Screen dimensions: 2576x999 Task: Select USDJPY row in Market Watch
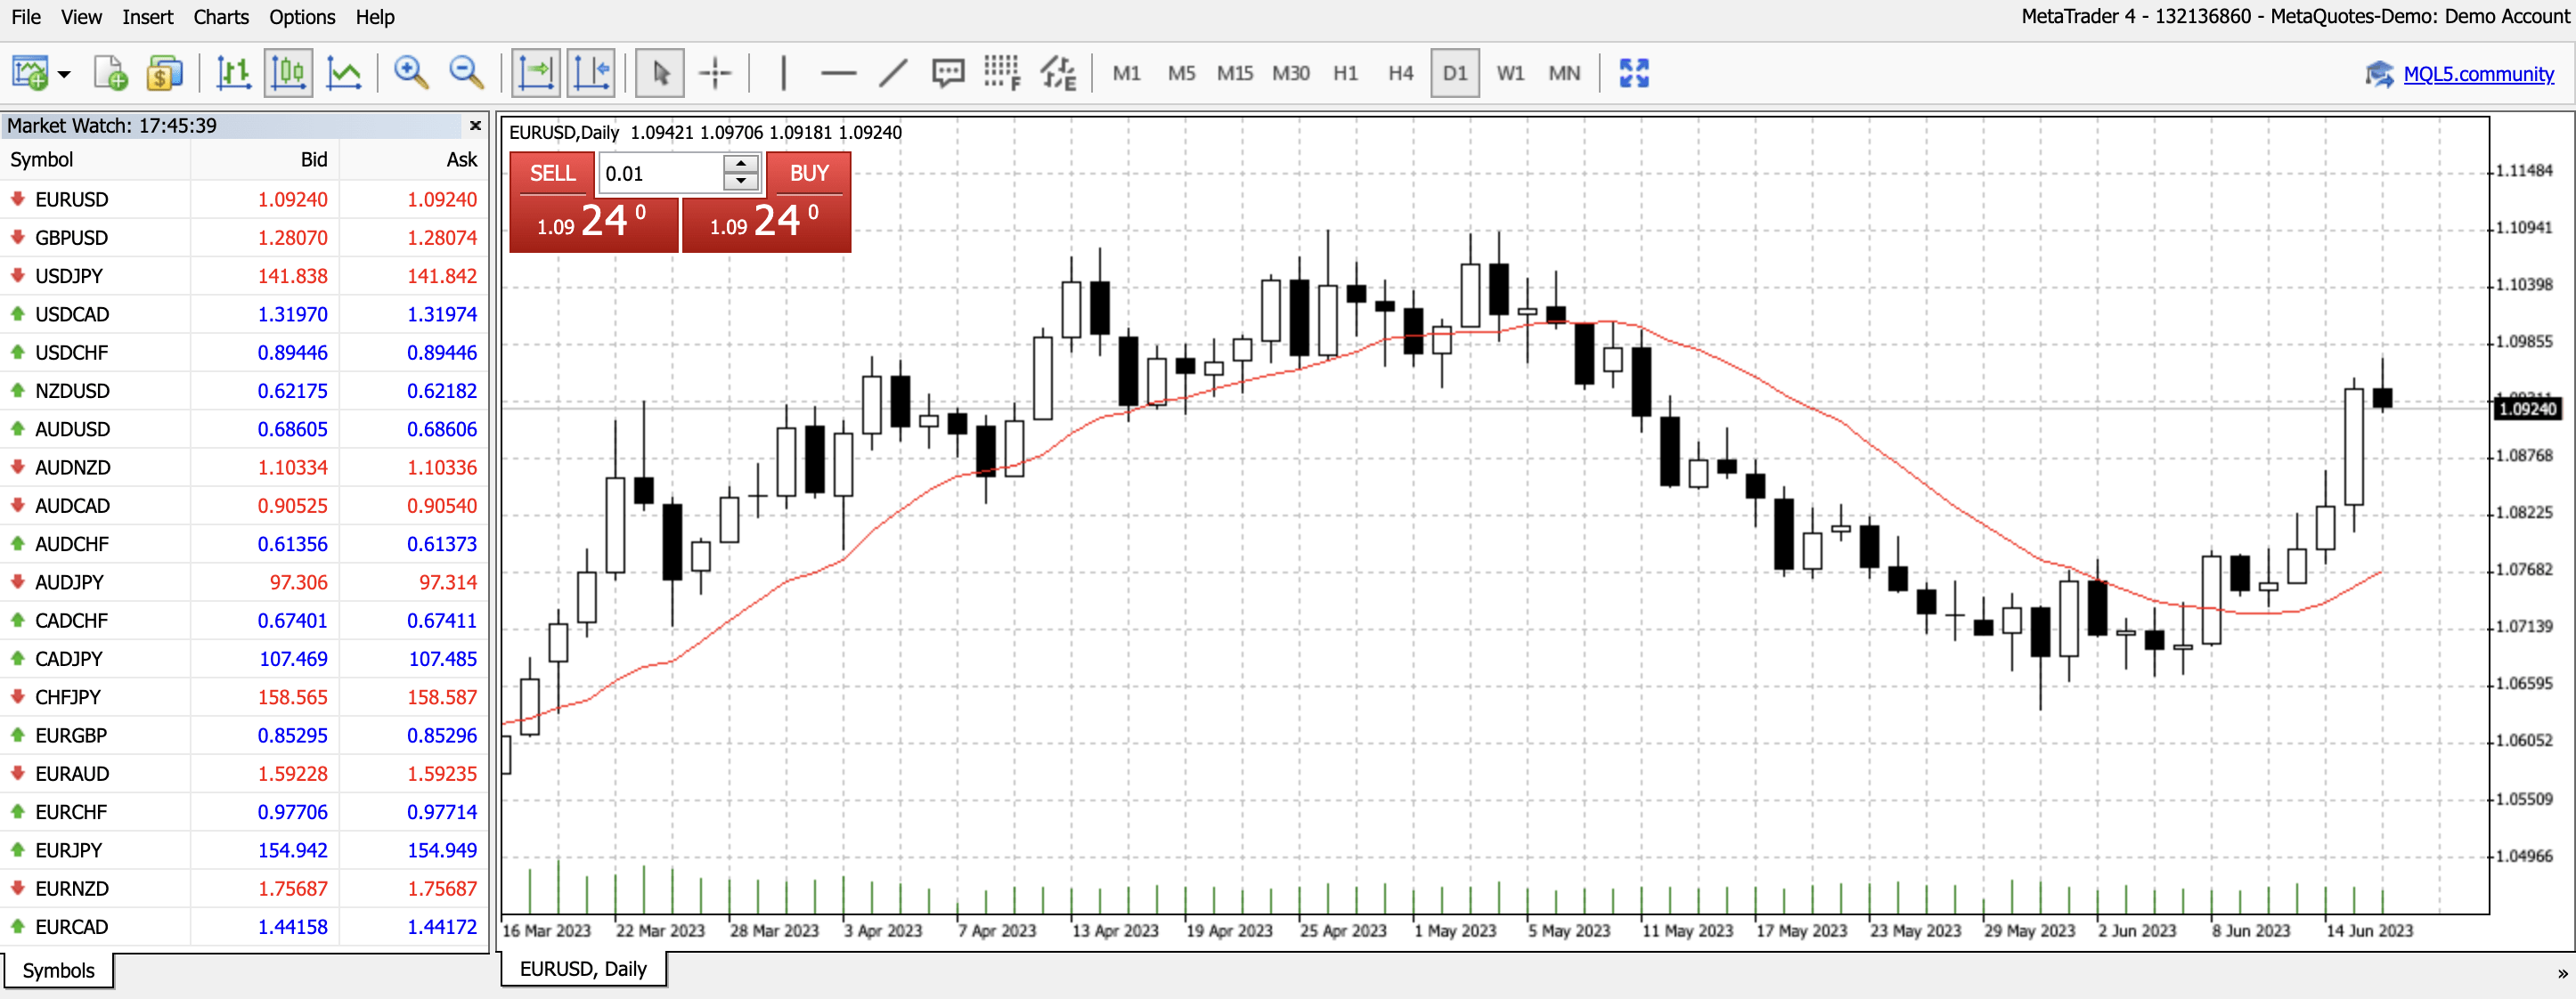pos(244,276)
